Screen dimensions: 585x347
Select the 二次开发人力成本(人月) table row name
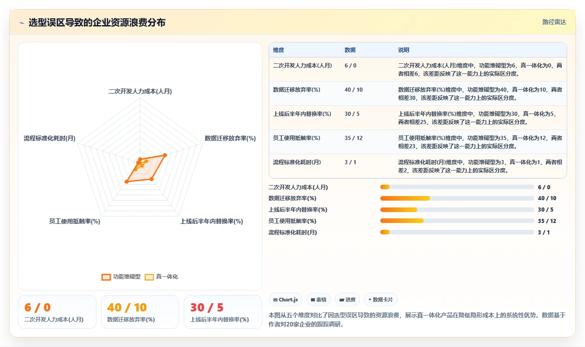tap(302, 66)
